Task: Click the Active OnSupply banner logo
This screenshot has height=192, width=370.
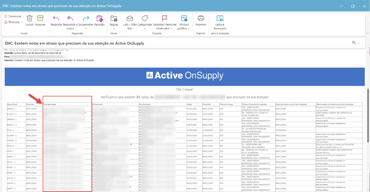Action: (x=184, y=75)
